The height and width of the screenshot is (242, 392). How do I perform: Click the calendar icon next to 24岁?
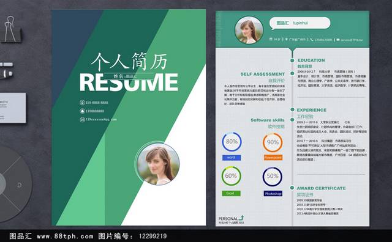coord(271,39)
